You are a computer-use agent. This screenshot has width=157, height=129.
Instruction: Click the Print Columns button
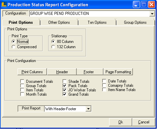tap(32, 72)
